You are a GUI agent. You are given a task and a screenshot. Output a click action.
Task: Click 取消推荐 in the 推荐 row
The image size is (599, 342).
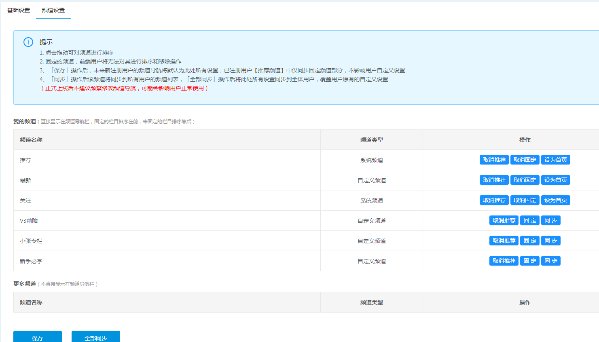[494, 160]
